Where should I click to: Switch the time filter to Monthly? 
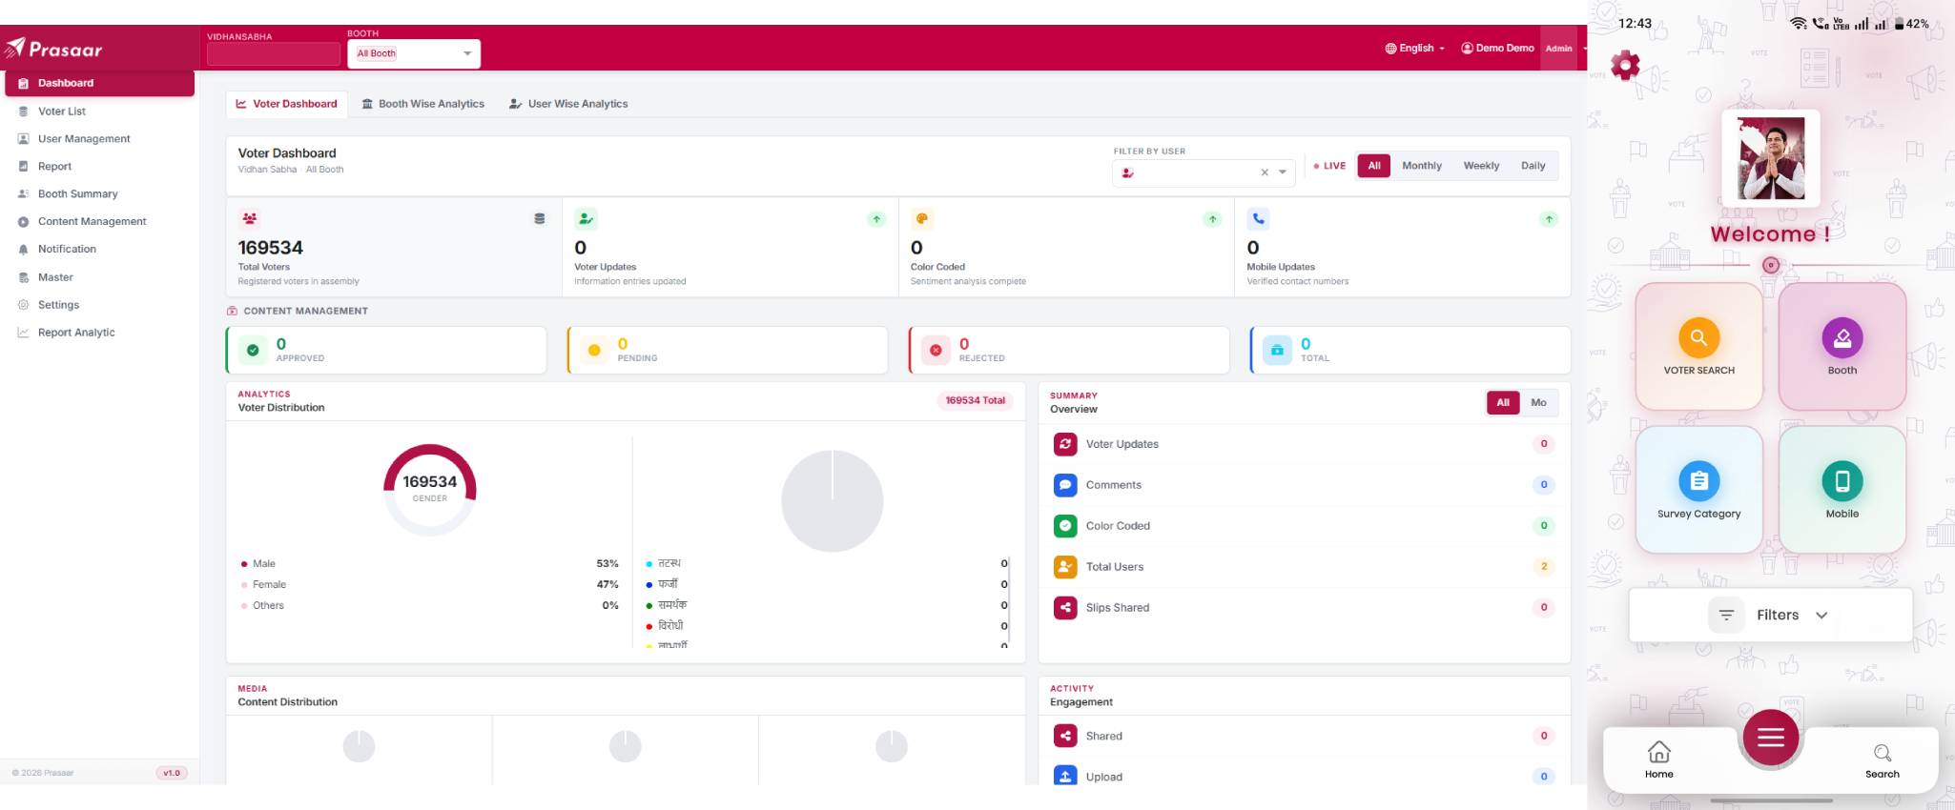1421,166
